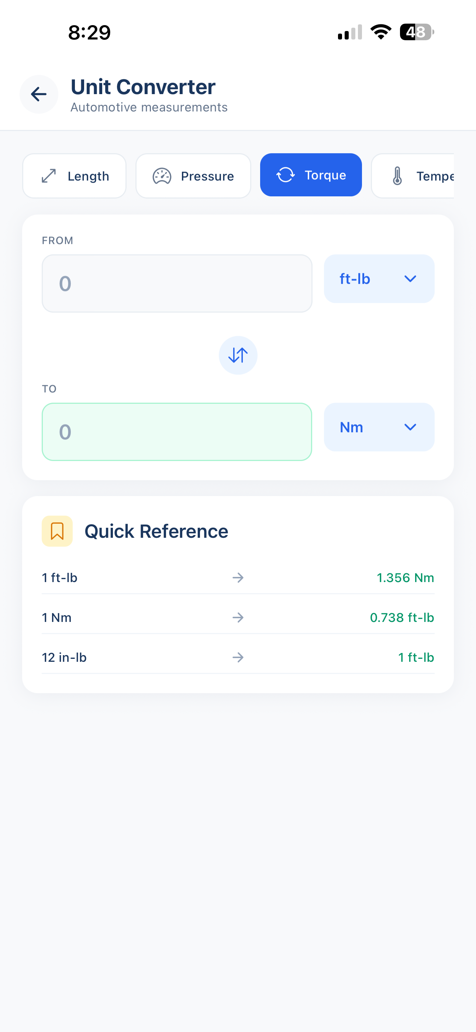
Task: Select the 1 ft-lb reference row
Action: (x=238, y=578)
